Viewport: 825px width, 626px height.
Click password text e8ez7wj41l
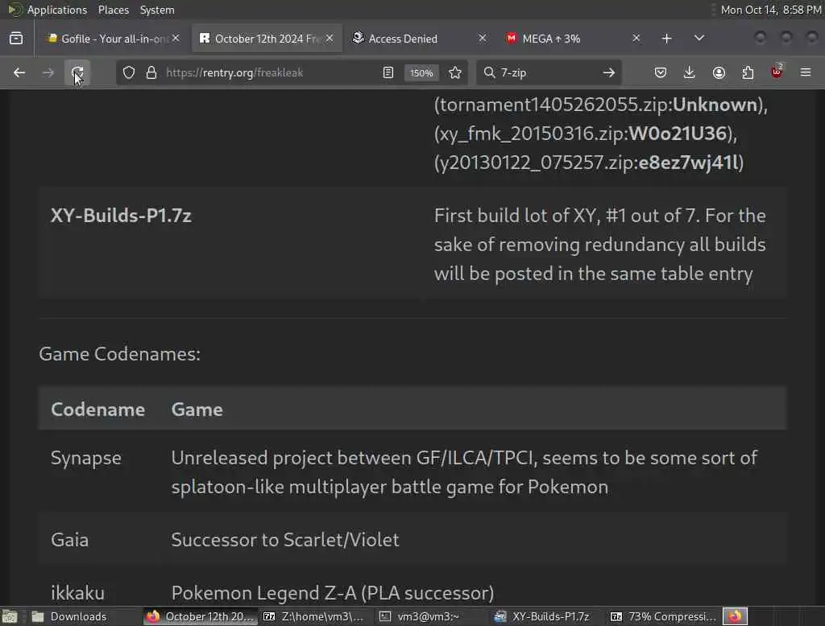pyautogui.click(x=689, y=163)
